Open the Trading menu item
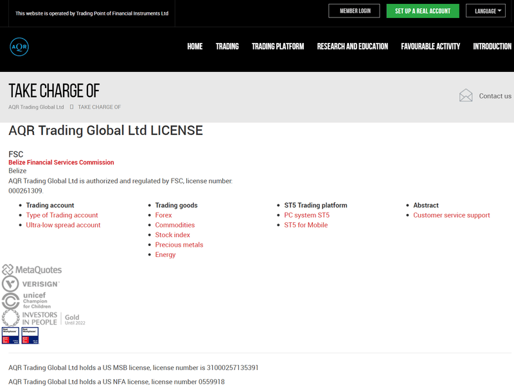This screenshot has height=388, width=514. click(227, 46)
